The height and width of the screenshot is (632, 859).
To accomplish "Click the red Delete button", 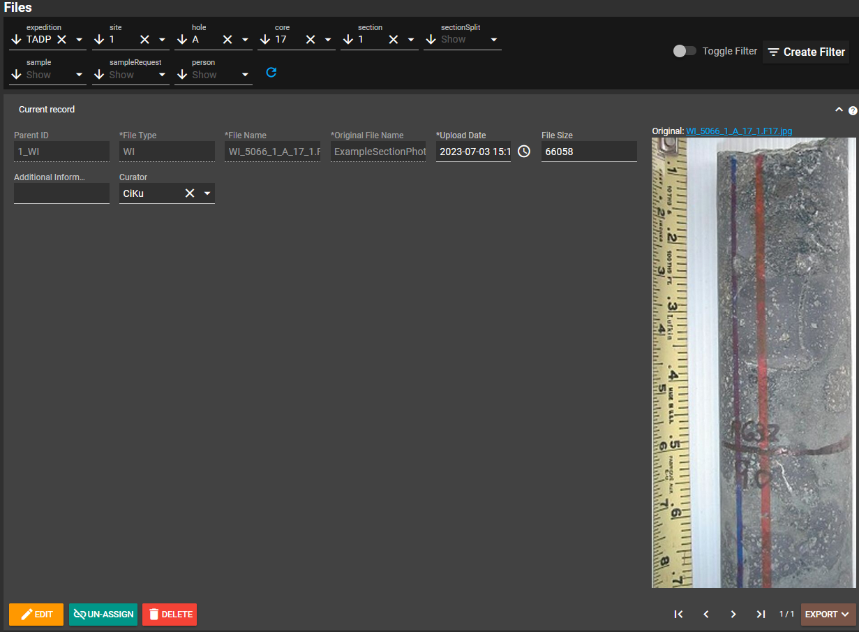I will 170,615.
